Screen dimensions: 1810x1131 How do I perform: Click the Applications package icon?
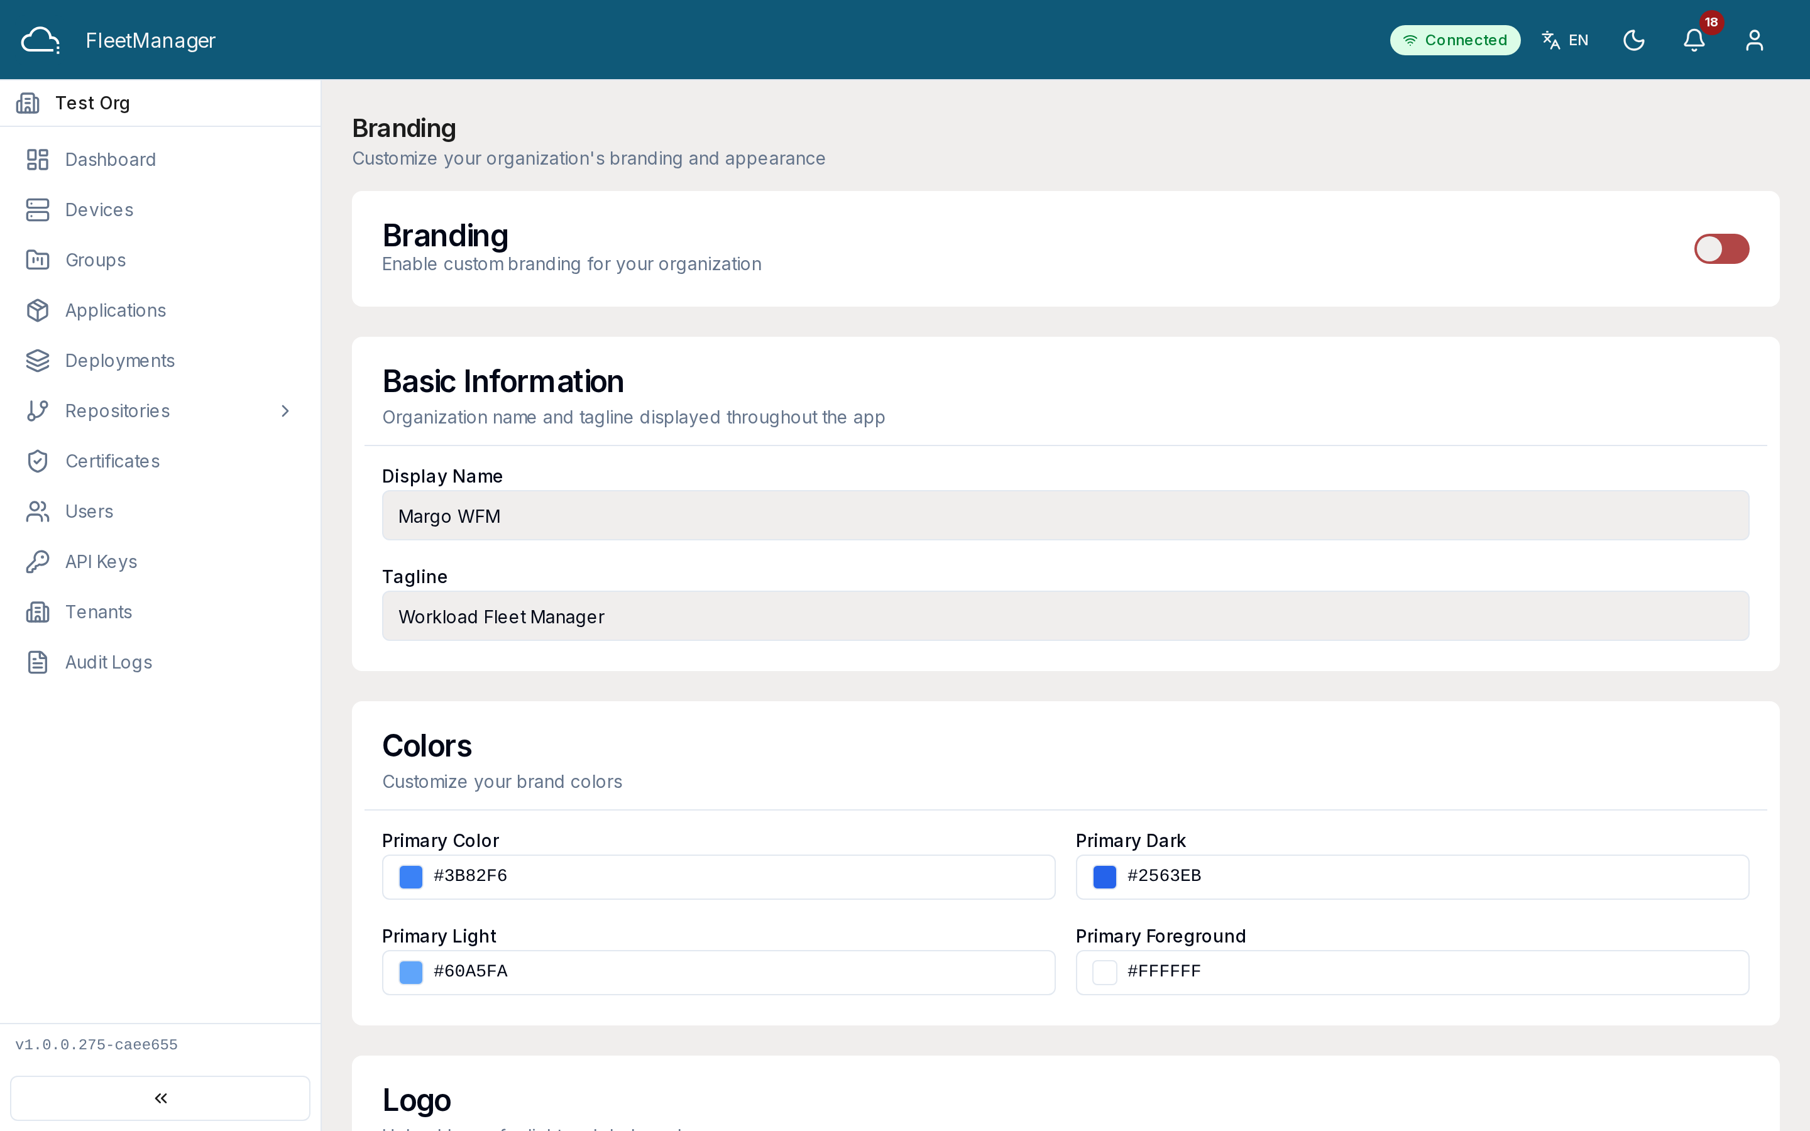(x=38, y=310)
